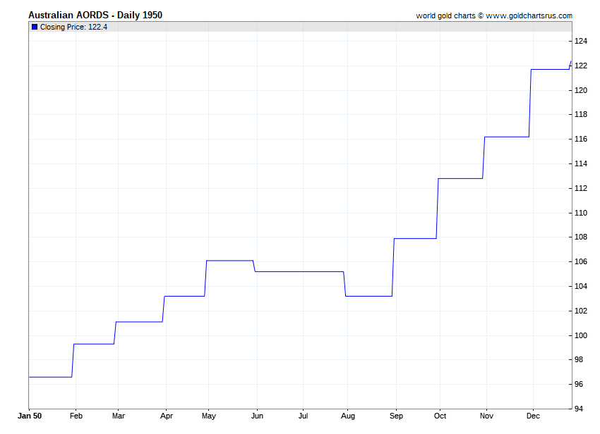
Task: Click the December plateau near 122
Action: [551, 69]
